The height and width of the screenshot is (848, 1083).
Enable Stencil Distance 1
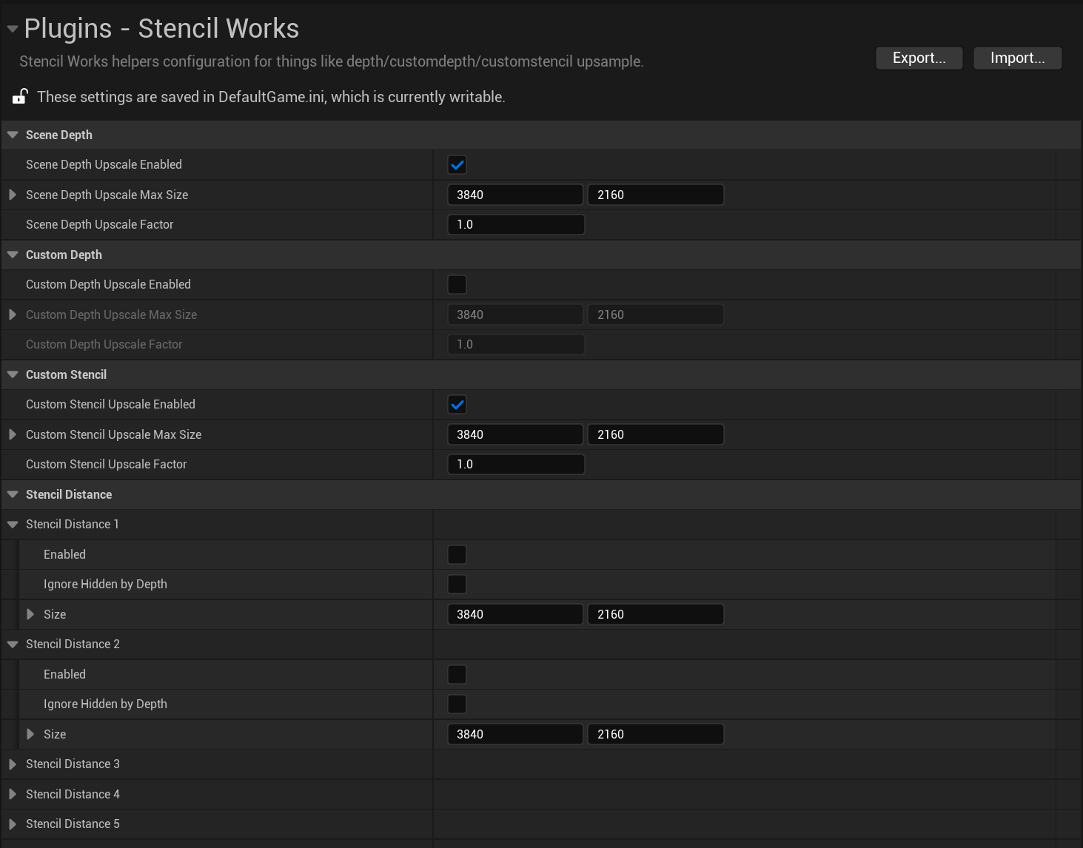(x=457, y=553)
